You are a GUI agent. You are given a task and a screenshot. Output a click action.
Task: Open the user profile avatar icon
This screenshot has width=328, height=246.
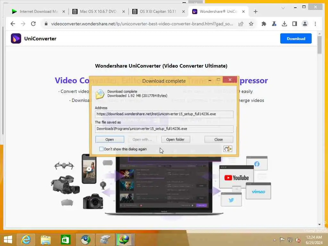click(305, 24)
